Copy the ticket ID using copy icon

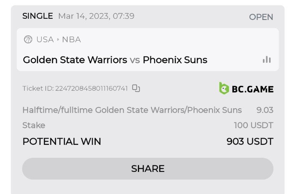tap(136, 88)
